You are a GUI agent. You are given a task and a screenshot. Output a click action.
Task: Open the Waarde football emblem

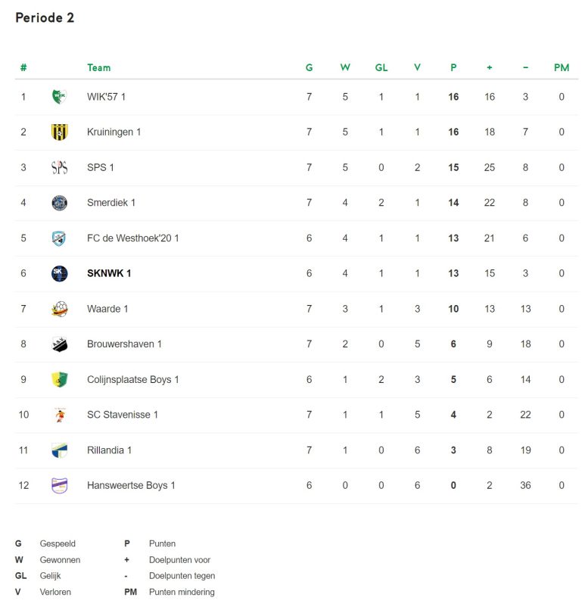pos(60,309)
